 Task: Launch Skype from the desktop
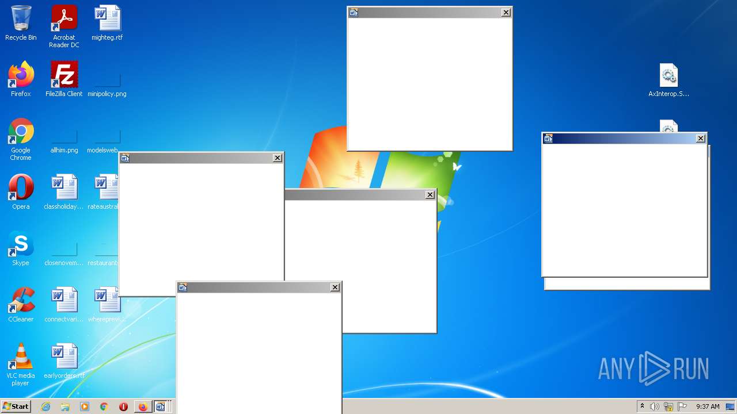[x=21, y=248]
